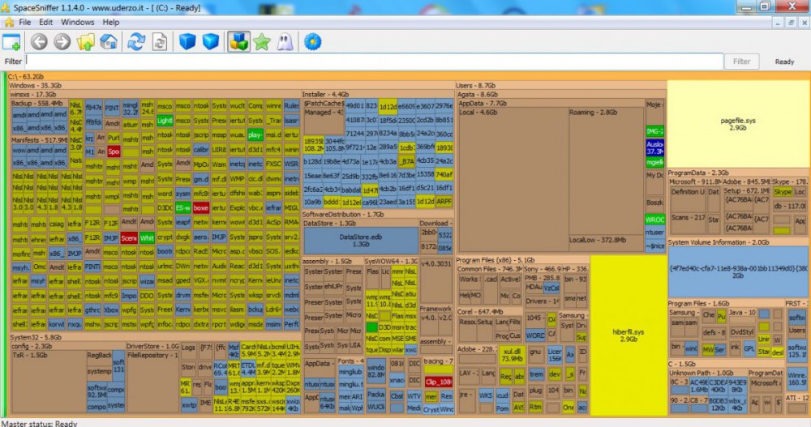Click the Filter button

tap(741, 62)
